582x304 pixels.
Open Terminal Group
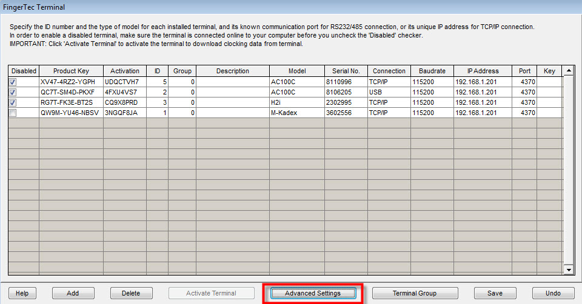[x=415, y=293]
